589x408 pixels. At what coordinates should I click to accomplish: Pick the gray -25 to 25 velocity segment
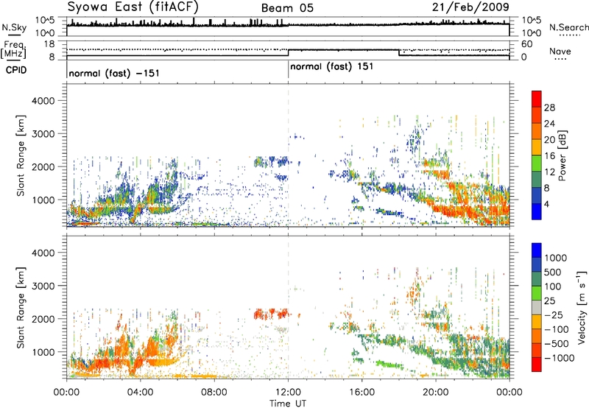click(x=537, y=307)
